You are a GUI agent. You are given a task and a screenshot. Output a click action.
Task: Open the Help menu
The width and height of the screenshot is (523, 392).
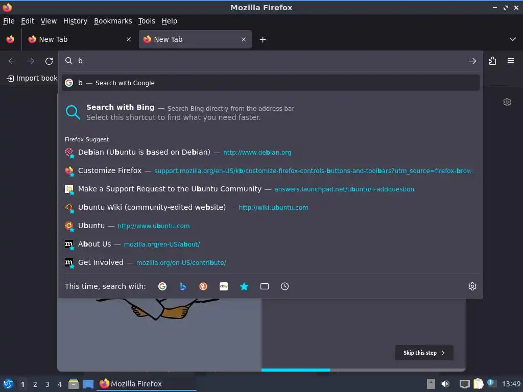point(170,21)
